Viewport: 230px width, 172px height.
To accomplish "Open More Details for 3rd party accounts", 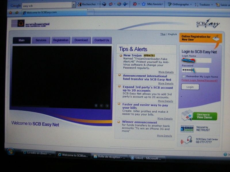I will (165, 101).
